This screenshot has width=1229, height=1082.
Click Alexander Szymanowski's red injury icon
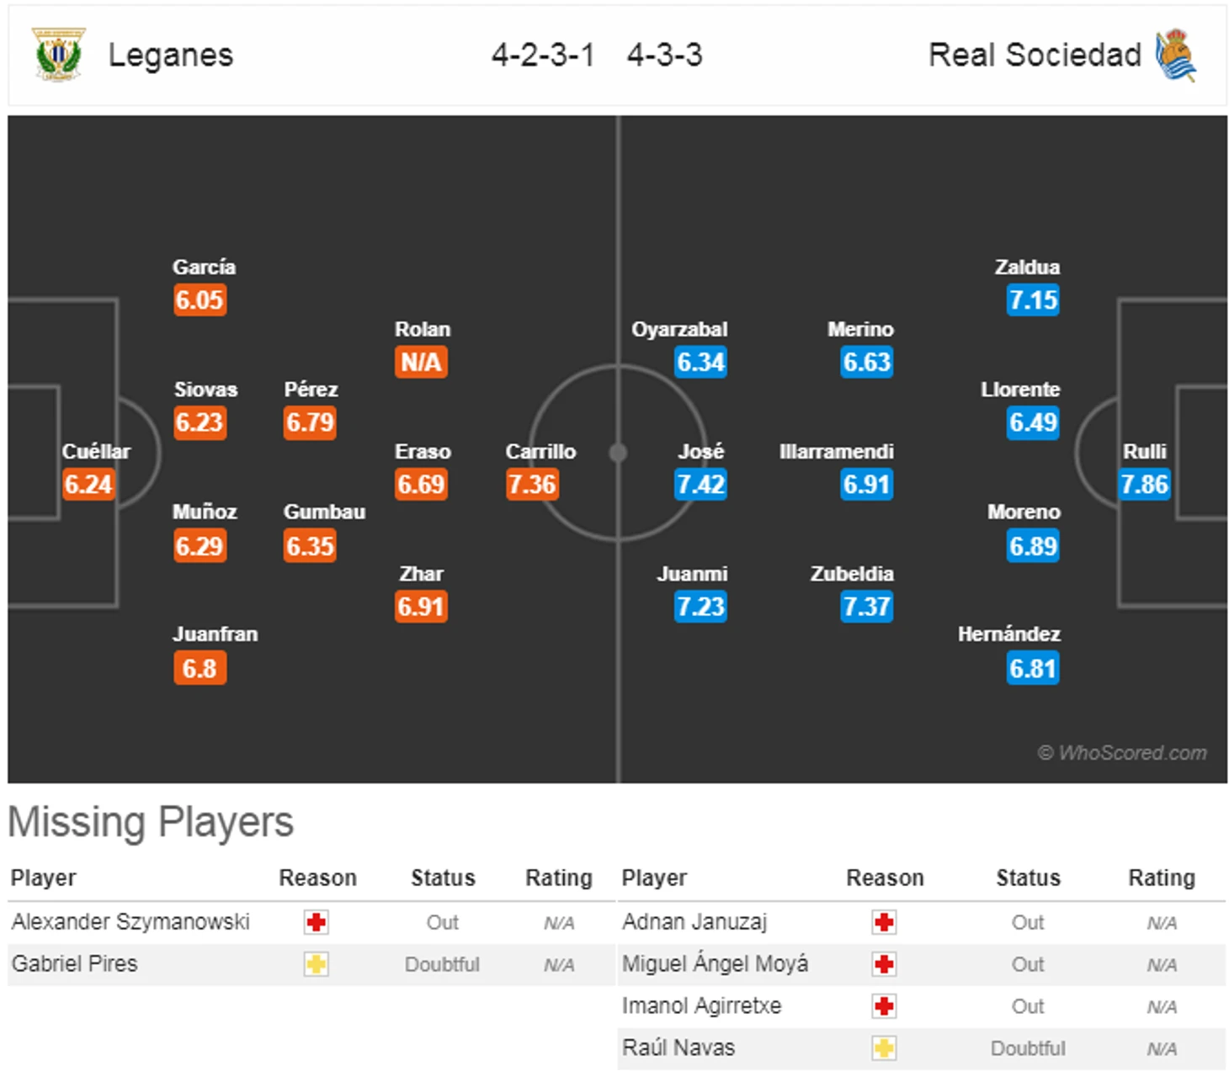[317, 922]
